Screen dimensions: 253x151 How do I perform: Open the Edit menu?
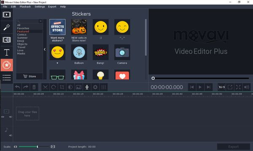[x=13, y=7]
